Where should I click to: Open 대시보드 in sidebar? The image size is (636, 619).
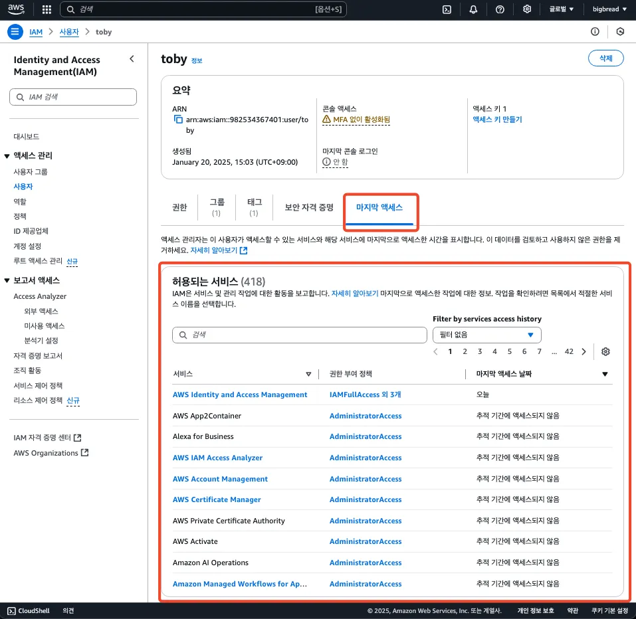(x=27, y=137)
